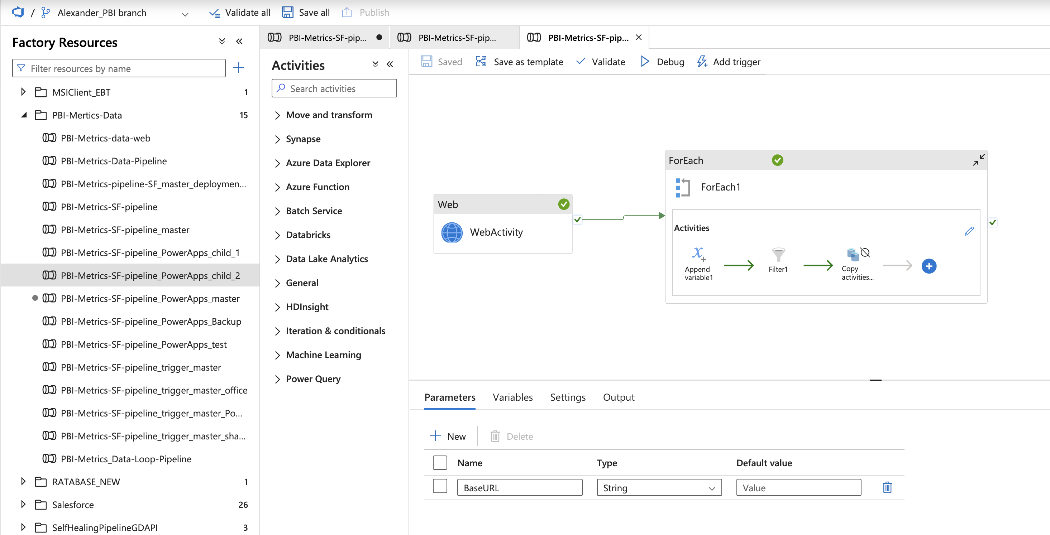1050x535 pixels.
Task: Click the Add trigger lightning icon
Action: point(702,62)
